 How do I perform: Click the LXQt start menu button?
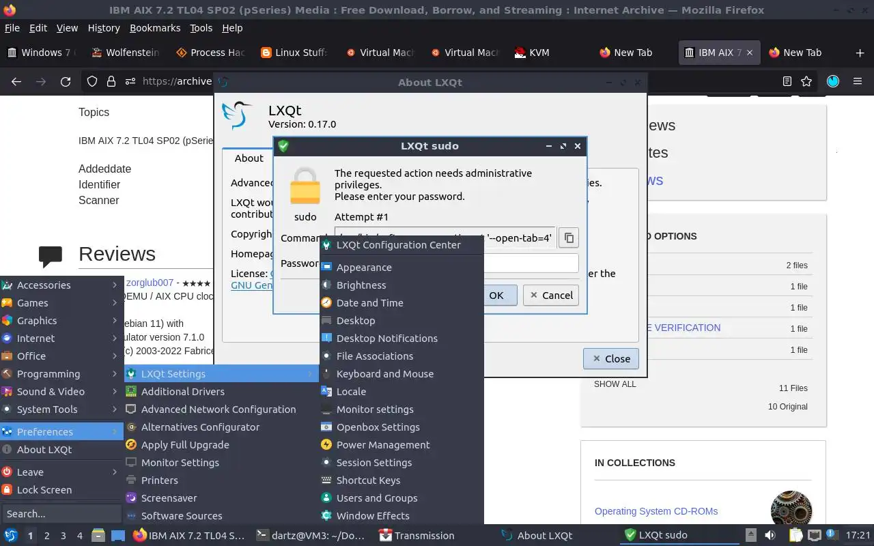(11, 536)
